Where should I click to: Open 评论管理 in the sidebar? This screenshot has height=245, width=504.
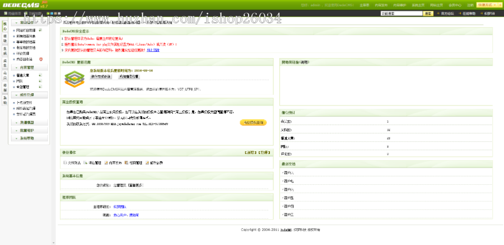(x=22, y=53)
